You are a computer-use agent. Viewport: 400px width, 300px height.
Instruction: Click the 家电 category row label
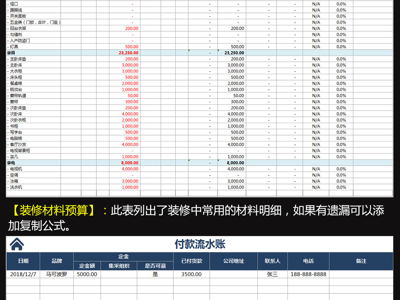pyautogui.click(x=11, y=163)
